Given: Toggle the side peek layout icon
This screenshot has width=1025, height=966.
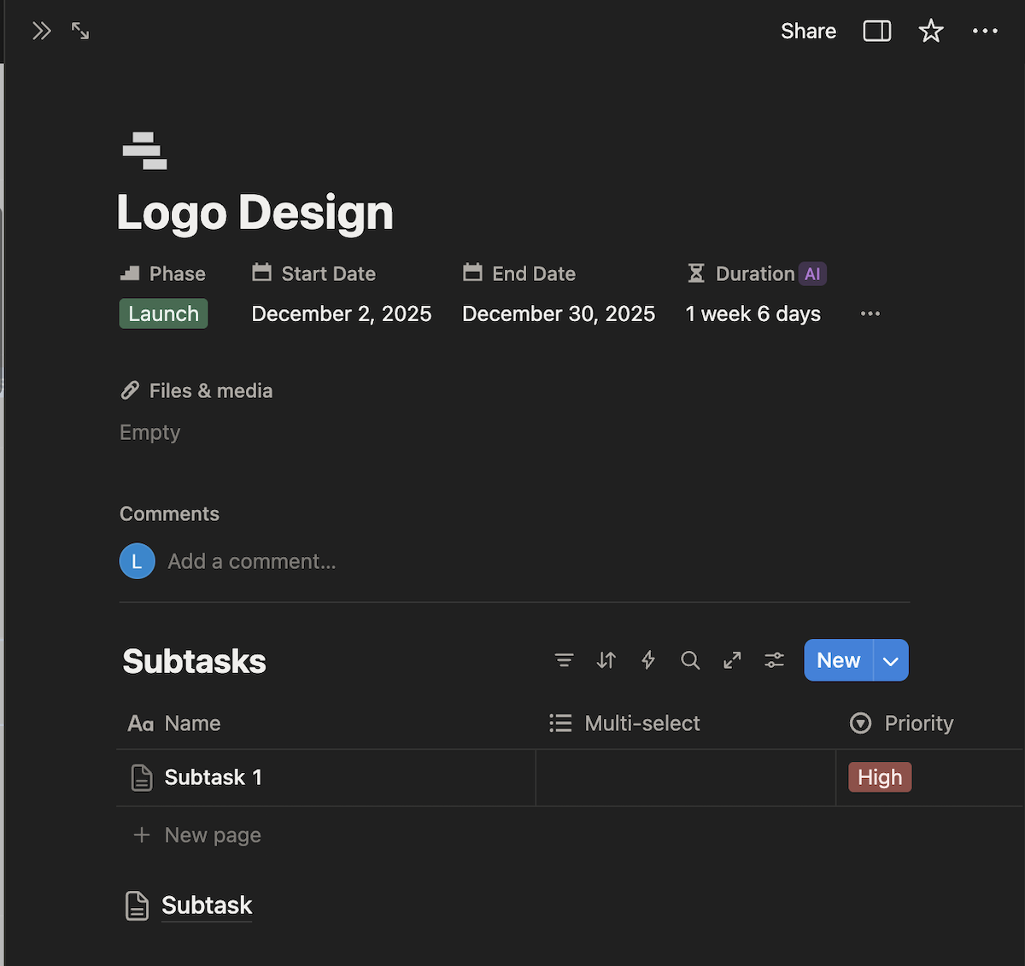Looking at the screenshot, I should click(876, 31).
